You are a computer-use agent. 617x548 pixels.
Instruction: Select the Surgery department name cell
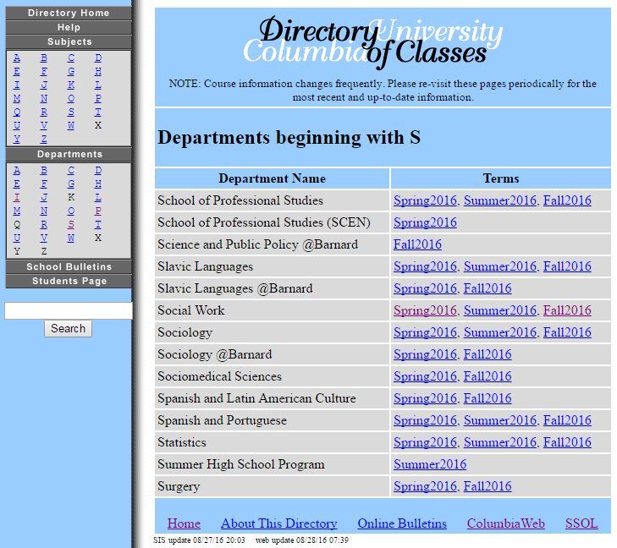coord(272,486)
